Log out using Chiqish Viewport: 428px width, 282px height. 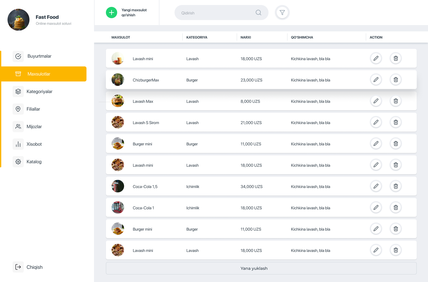click(34, 267)
